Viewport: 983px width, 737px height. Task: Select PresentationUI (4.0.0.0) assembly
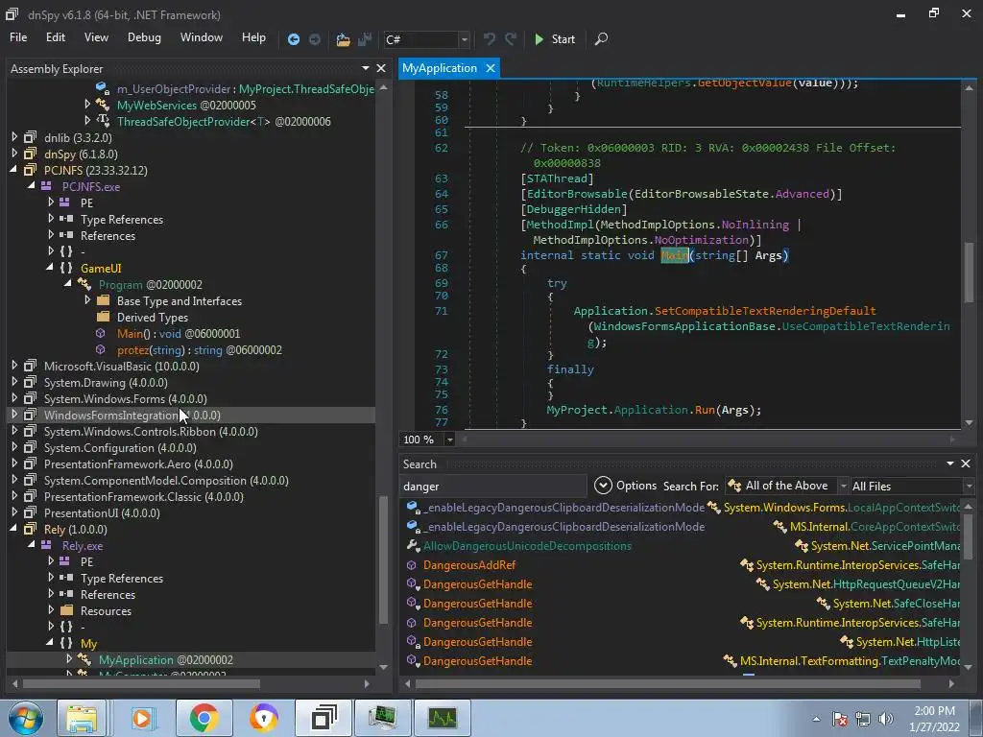pos(102,512)
